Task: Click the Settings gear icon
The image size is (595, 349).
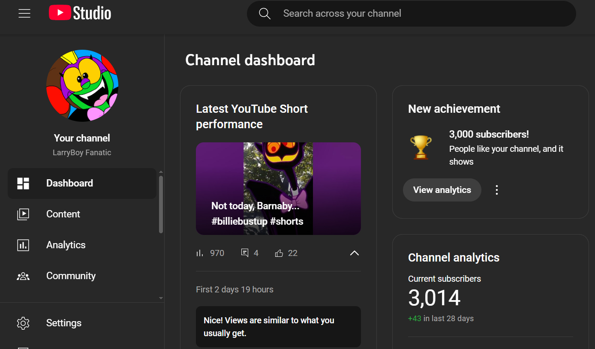Action: (23, 323)
